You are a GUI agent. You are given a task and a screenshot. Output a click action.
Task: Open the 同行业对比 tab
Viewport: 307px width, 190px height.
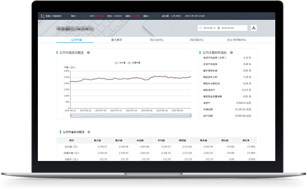coord(157,40)
